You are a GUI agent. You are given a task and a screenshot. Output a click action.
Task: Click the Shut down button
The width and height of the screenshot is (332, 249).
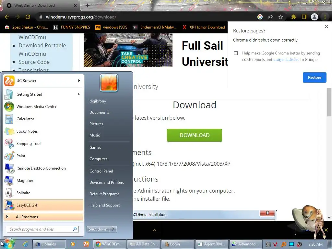98,229
